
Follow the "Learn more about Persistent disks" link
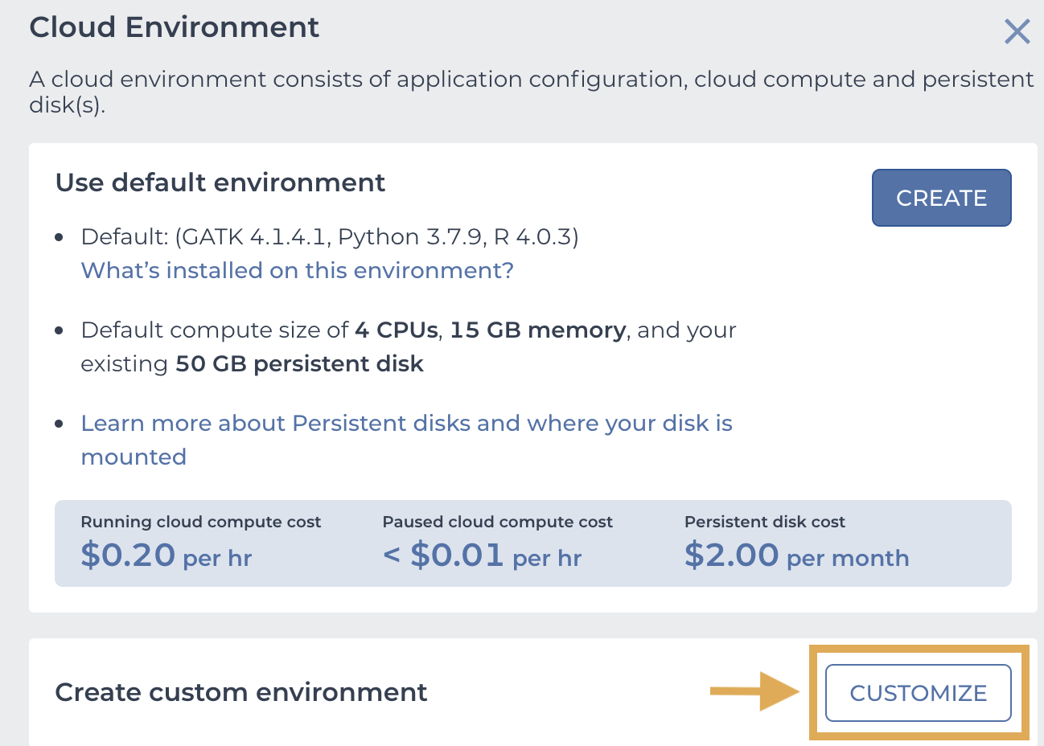(407, 440)
